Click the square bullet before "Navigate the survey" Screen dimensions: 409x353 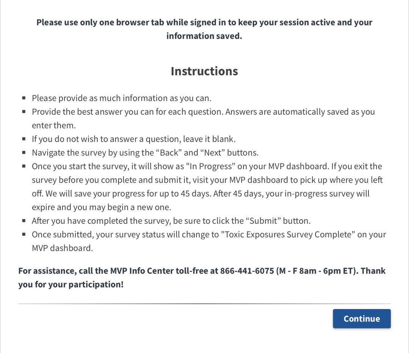[24, 153]
